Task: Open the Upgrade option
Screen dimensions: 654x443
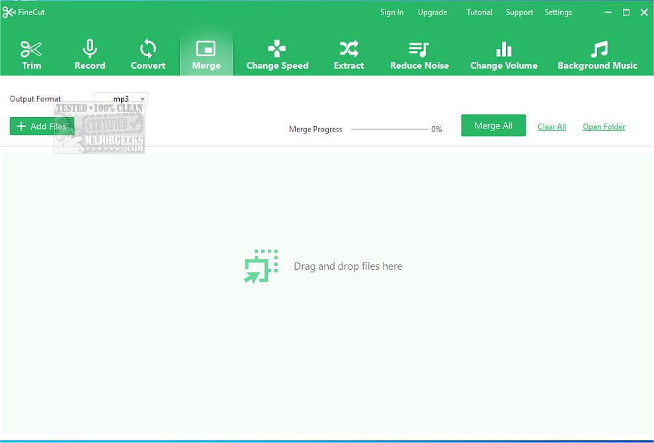Action: [432, 13]
